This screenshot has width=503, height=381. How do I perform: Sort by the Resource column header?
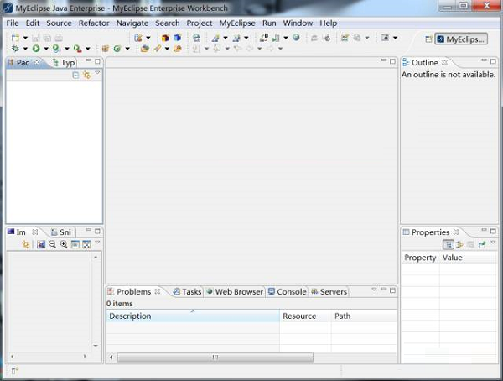pyautogui.click(x=305, y=316)
